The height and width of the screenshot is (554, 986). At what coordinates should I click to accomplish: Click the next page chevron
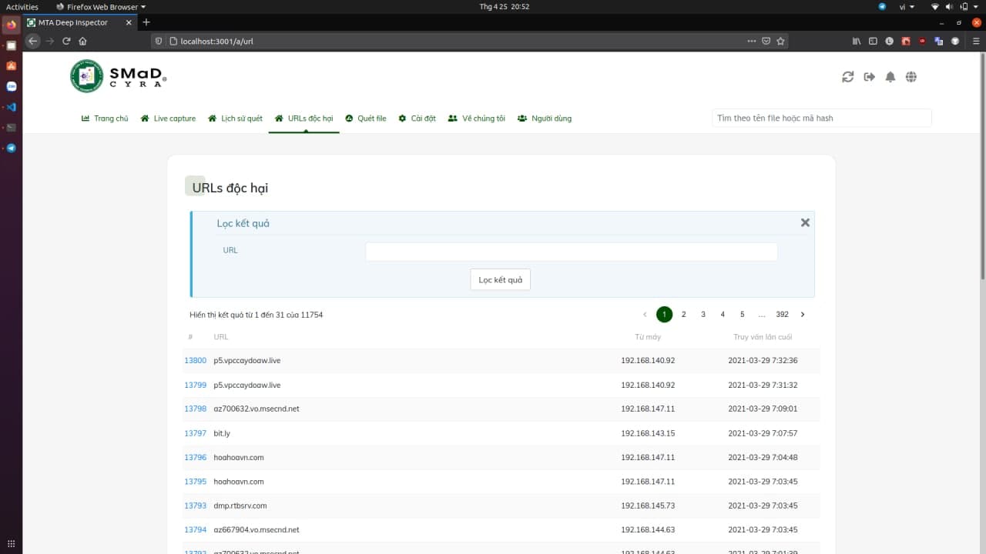[803, 314]
